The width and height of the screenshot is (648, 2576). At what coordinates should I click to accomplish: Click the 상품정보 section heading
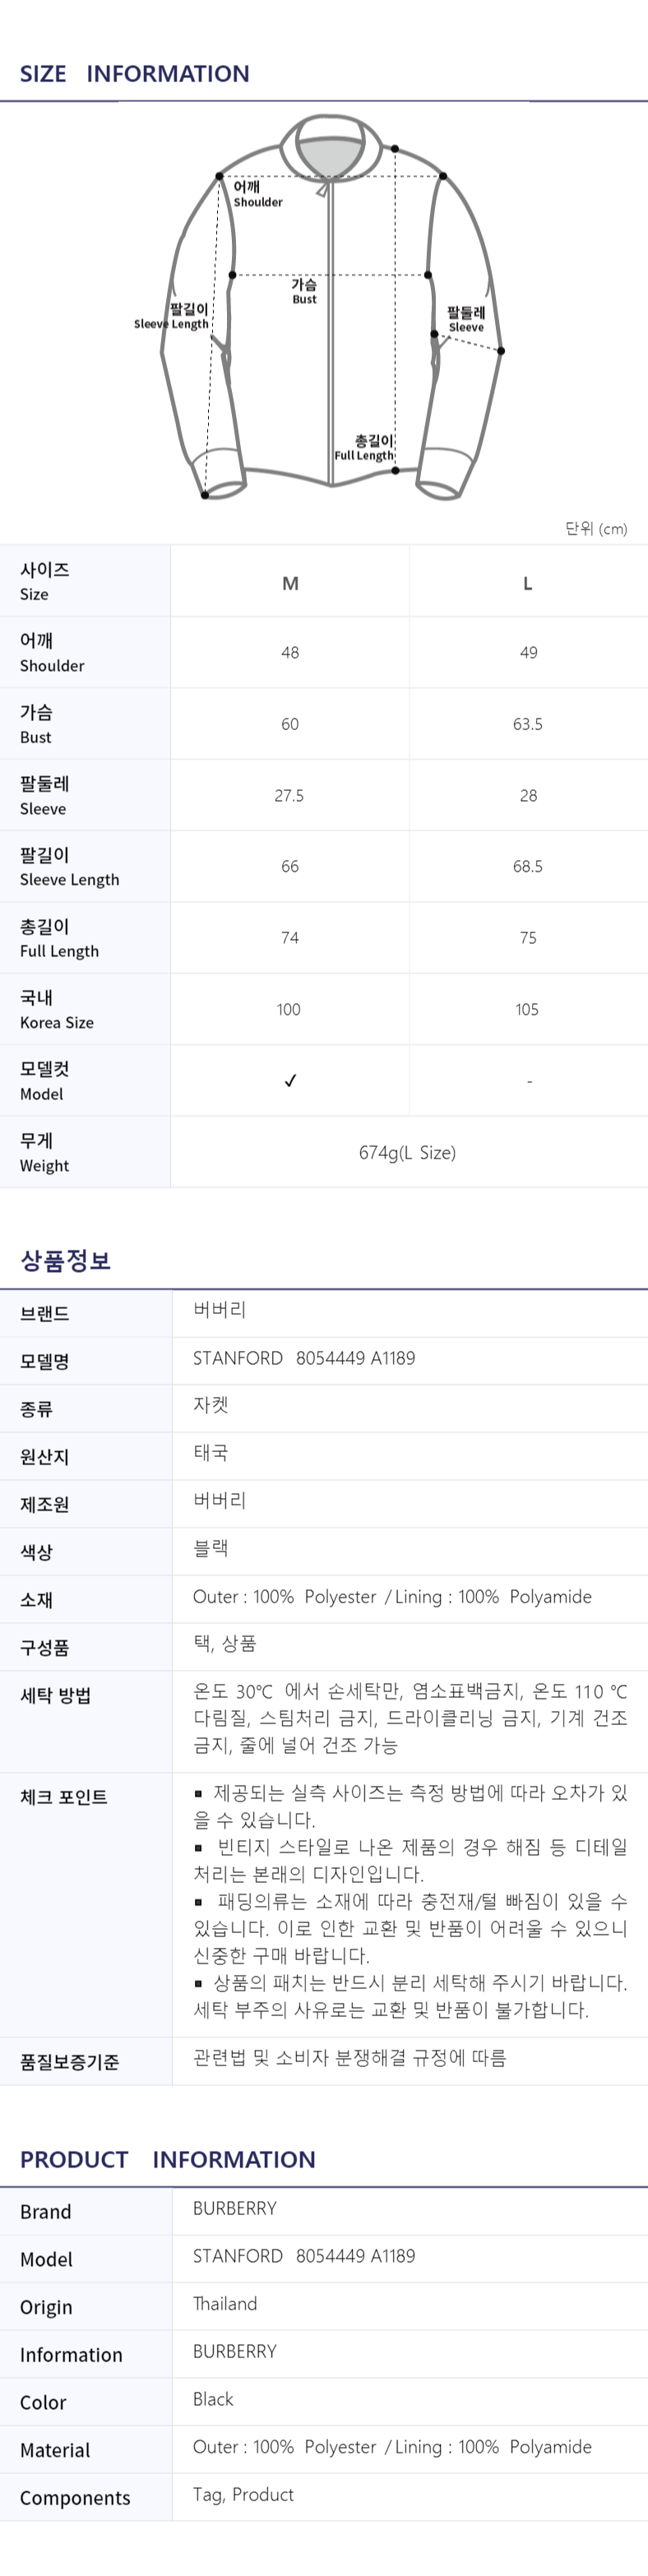click(x=65, y=1260)
